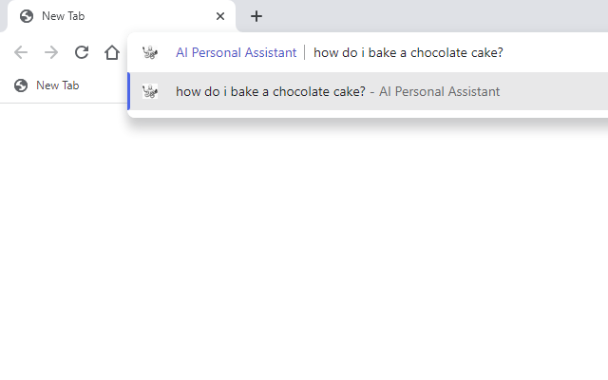Click the globe favicon on the tab

(26, 16)
